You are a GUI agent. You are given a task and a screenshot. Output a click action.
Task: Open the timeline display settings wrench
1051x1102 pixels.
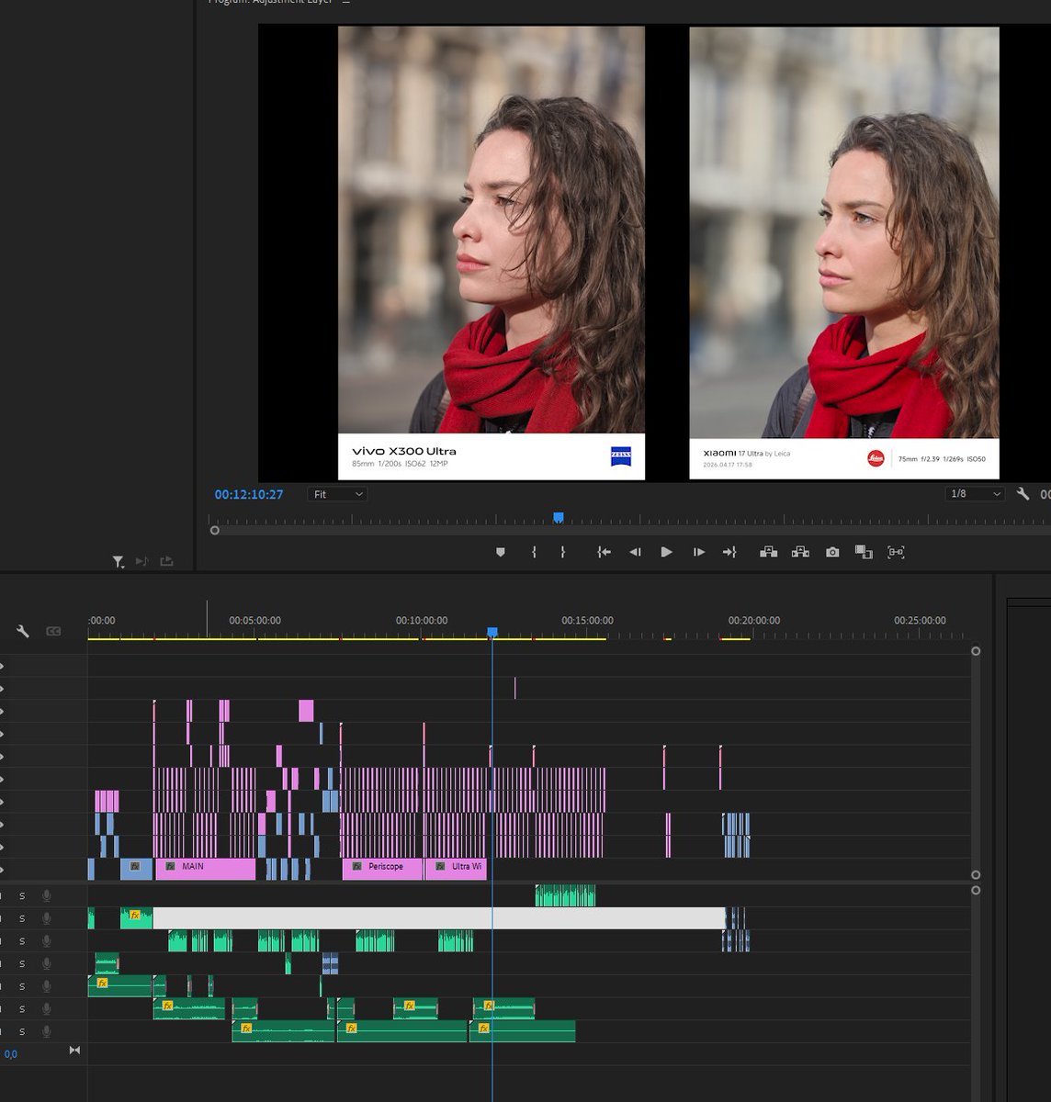point(23,631)
